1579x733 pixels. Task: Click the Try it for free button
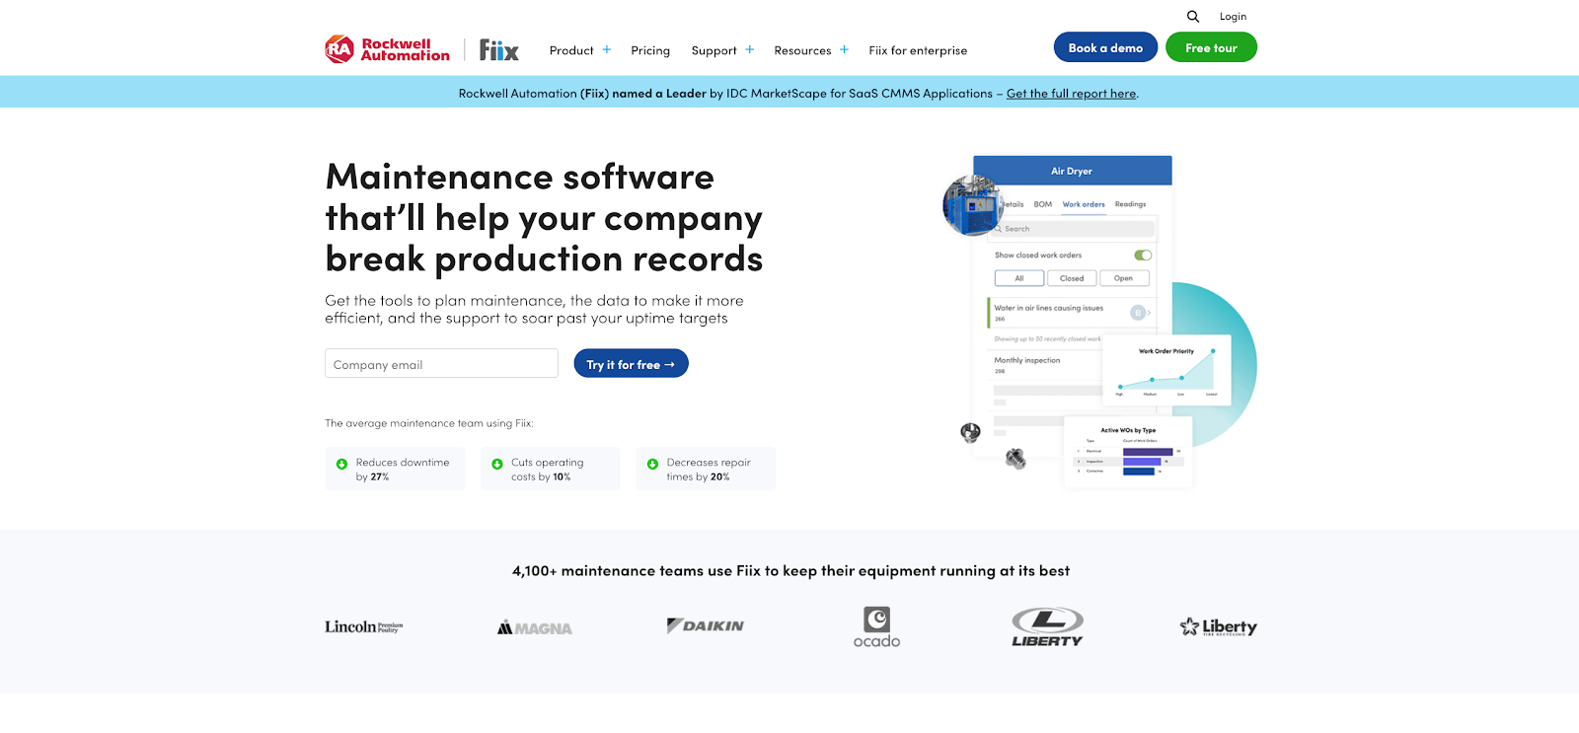631,364
